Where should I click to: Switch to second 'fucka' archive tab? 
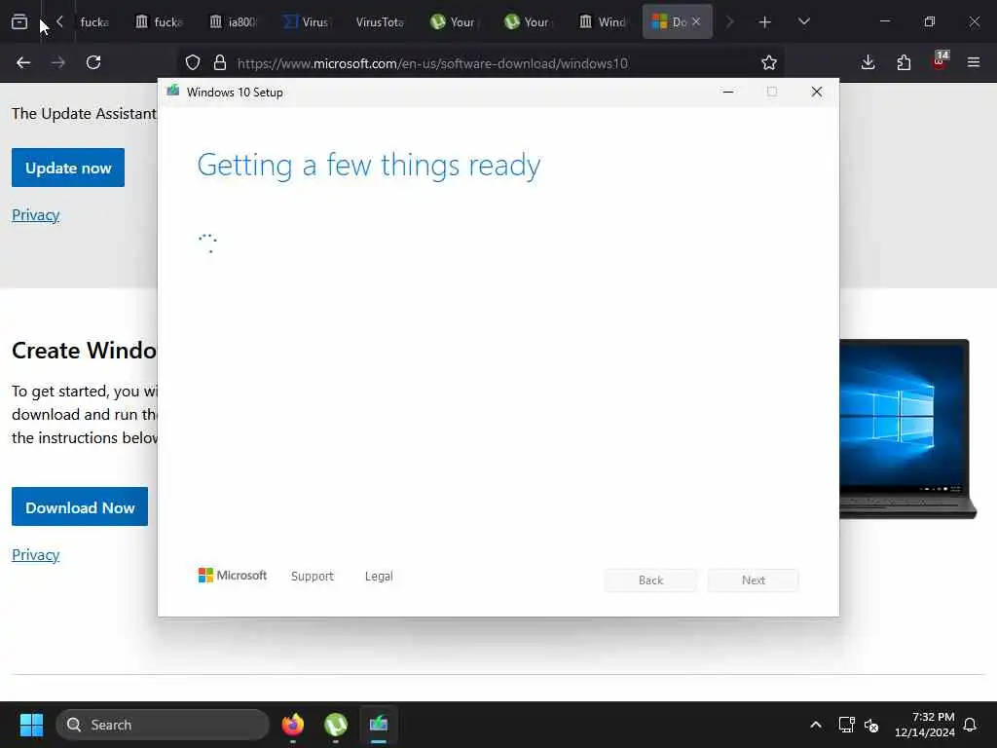pyautogui.click(x=159, y=22)
